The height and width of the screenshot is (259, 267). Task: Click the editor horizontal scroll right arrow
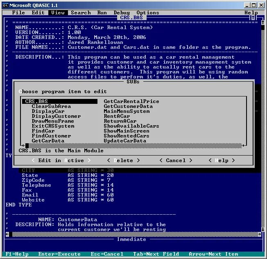[x=259, y=234]
